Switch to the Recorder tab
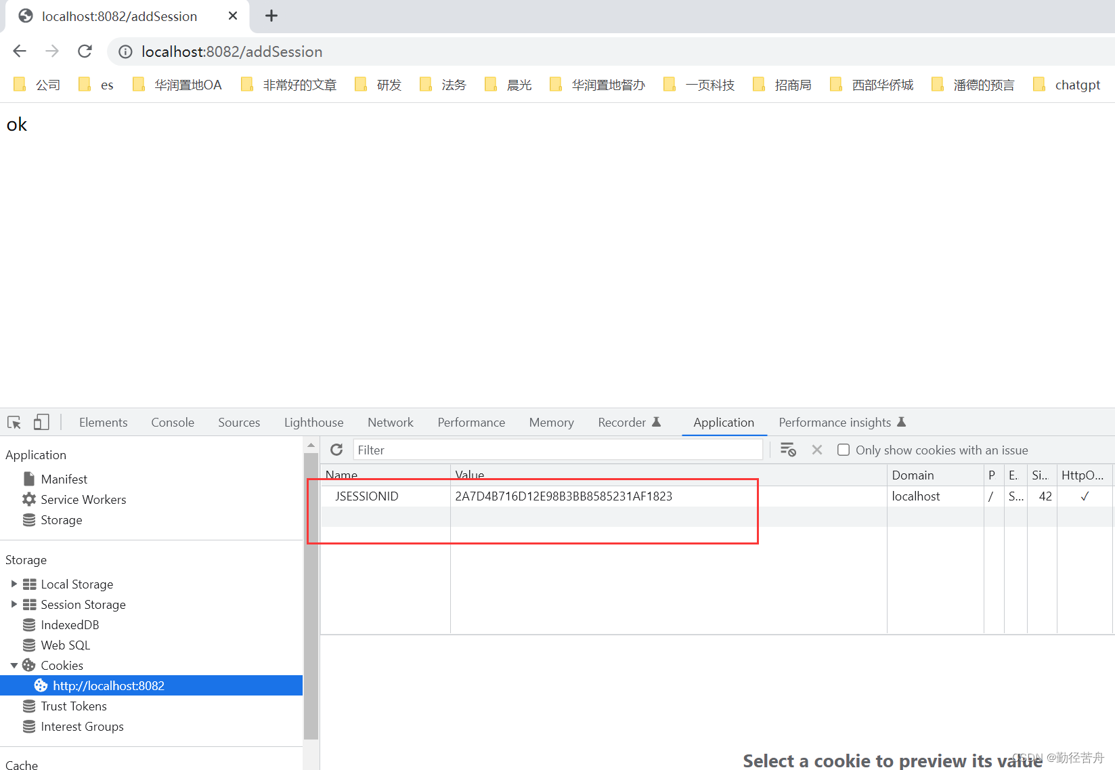The height and width of the screenshot is (770, 1115). click(x=629, y=423)
